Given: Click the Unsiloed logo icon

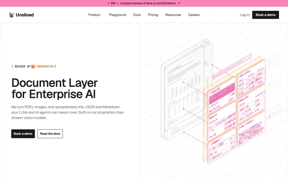Looking at the screenshot, I should (12, 15).
